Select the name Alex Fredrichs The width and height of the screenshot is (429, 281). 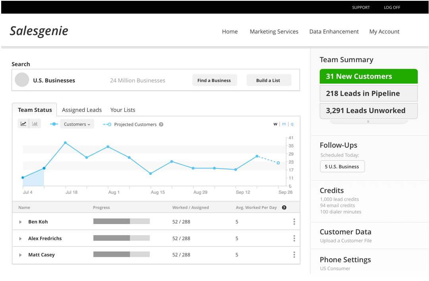click(45, 238)
